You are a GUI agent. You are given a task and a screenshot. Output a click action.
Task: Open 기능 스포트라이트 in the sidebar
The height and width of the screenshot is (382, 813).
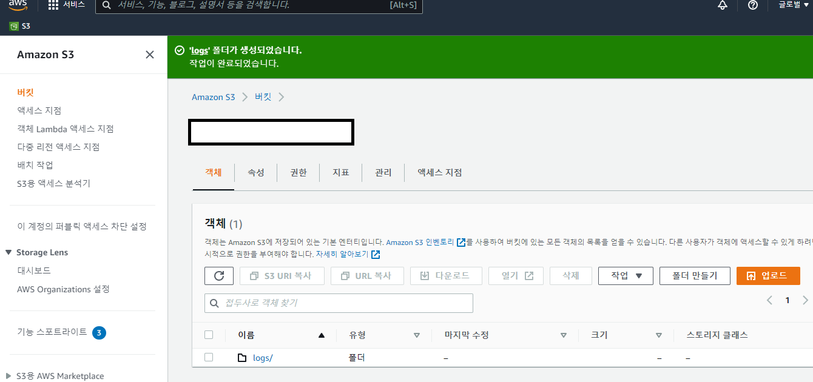coord(52,332)
